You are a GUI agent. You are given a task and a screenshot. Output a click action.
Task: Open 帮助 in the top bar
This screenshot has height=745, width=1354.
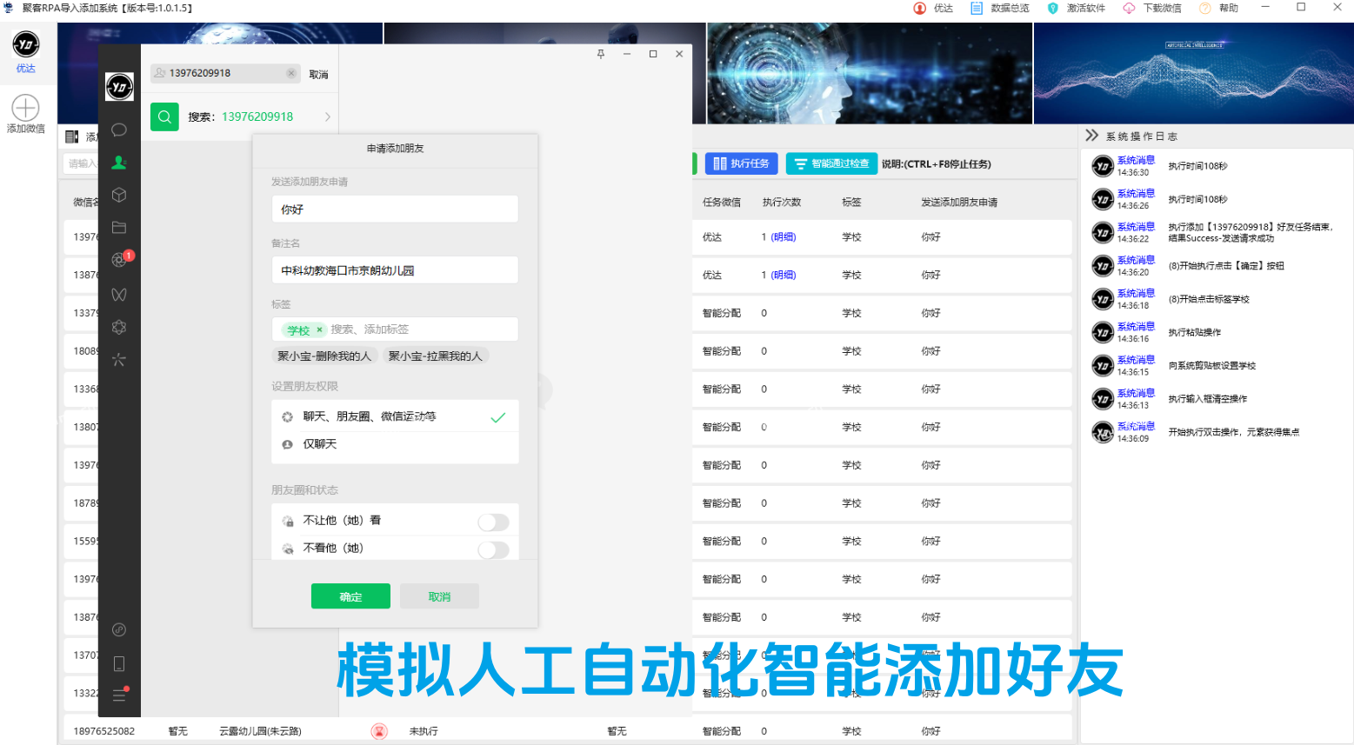coord(1218,8)
